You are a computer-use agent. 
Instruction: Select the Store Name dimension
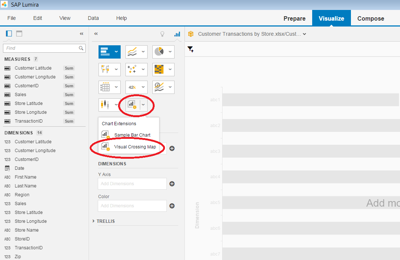[27, 230]
